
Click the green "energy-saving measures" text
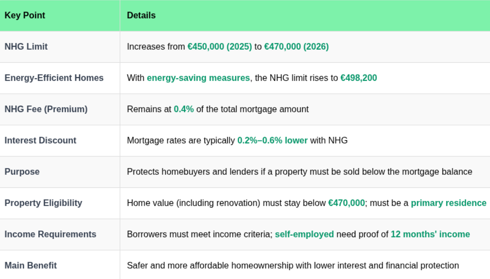pos(198,78)
